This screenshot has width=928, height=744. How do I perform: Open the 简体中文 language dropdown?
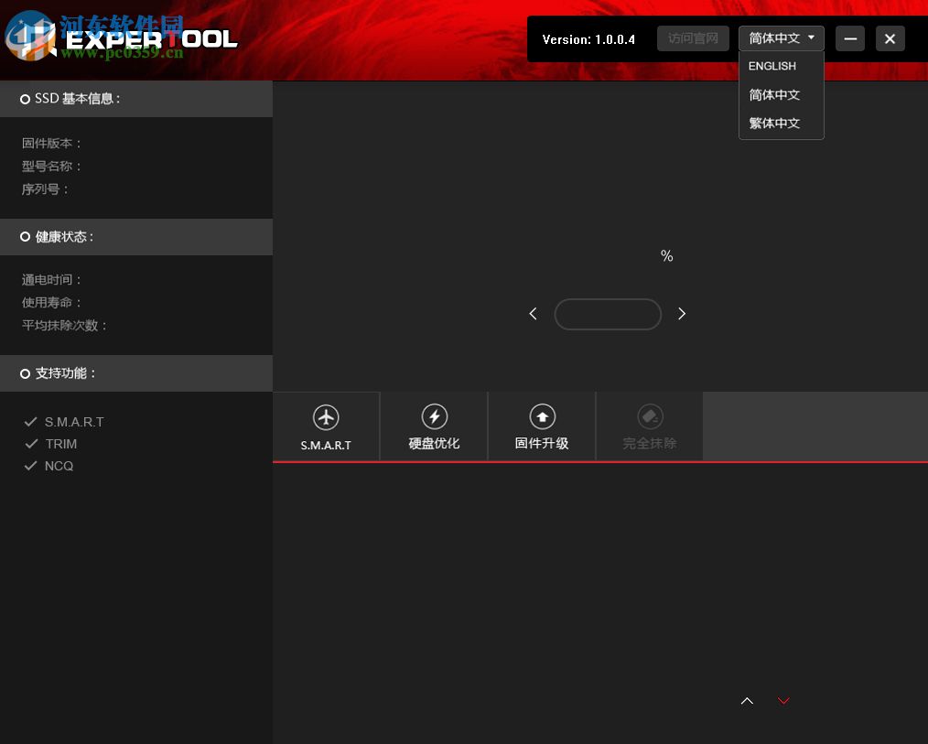[x=779, y=38]
